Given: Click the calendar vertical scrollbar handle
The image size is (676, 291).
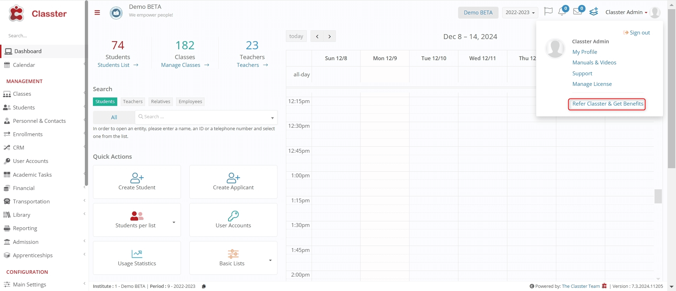Looking at the screenshot, I should (658, 196).
